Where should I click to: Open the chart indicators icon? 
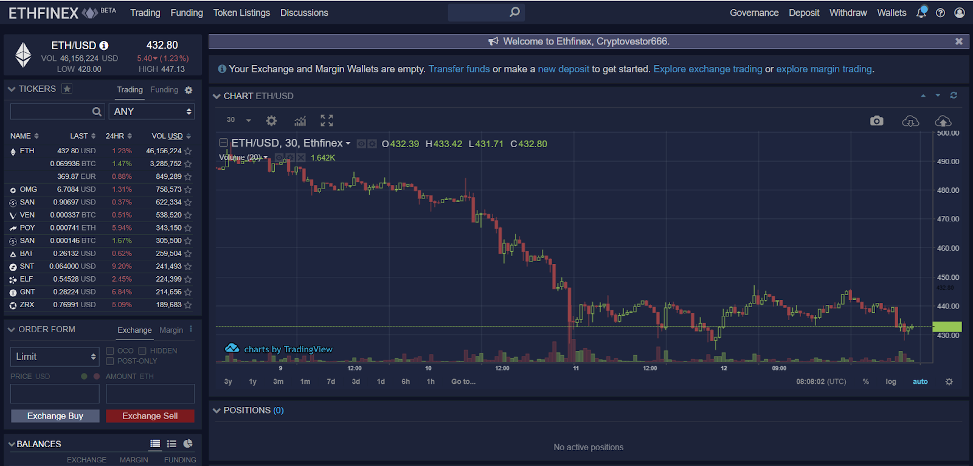point(300,120)
